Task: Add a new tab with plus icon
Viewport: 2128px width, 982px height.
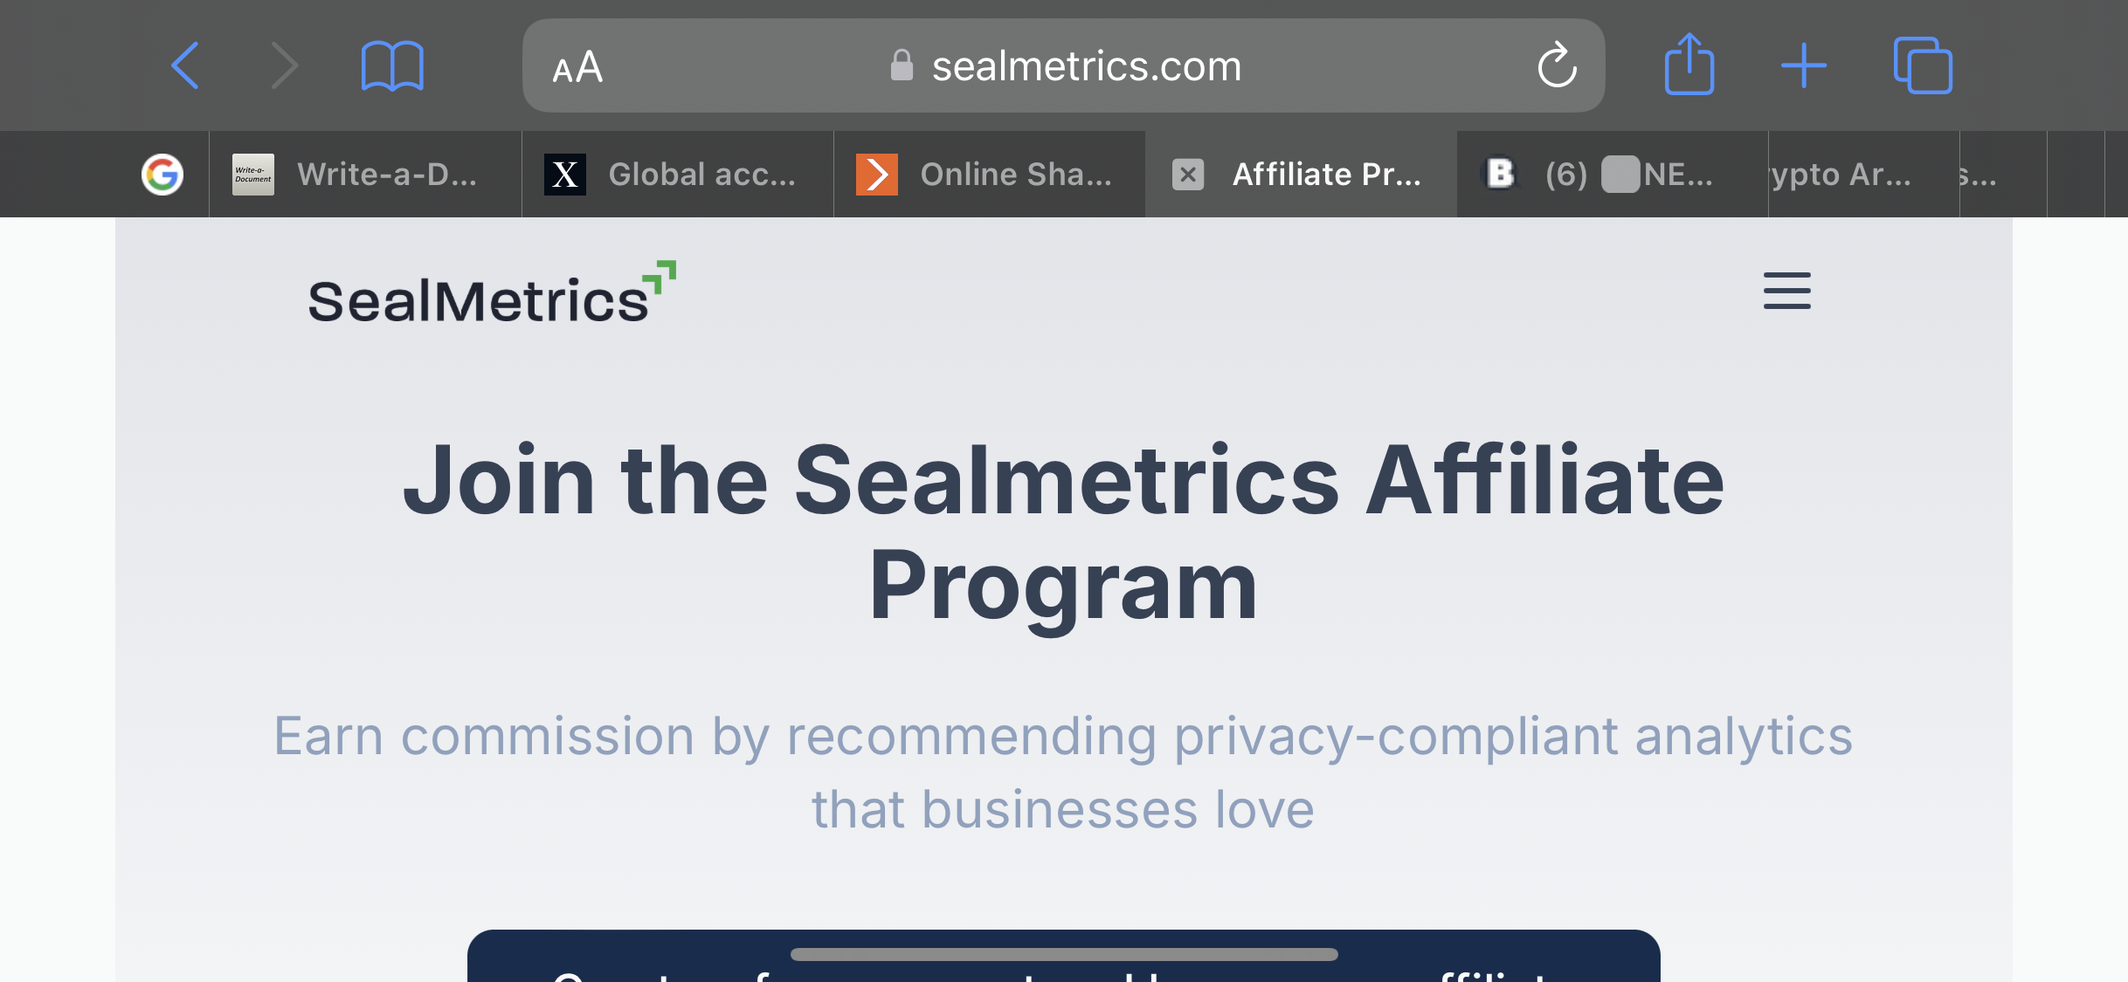Action: click(x=1804, y=65)
